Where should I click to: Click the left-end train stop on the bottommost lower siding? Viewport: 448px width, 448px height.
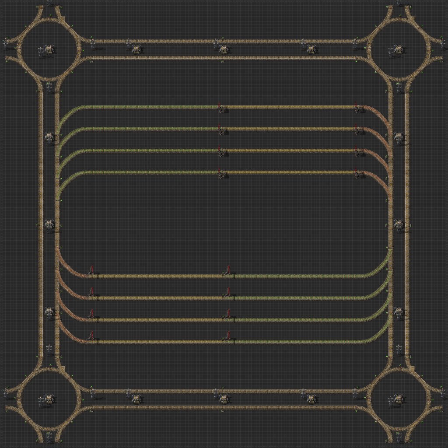pos(91,336)
